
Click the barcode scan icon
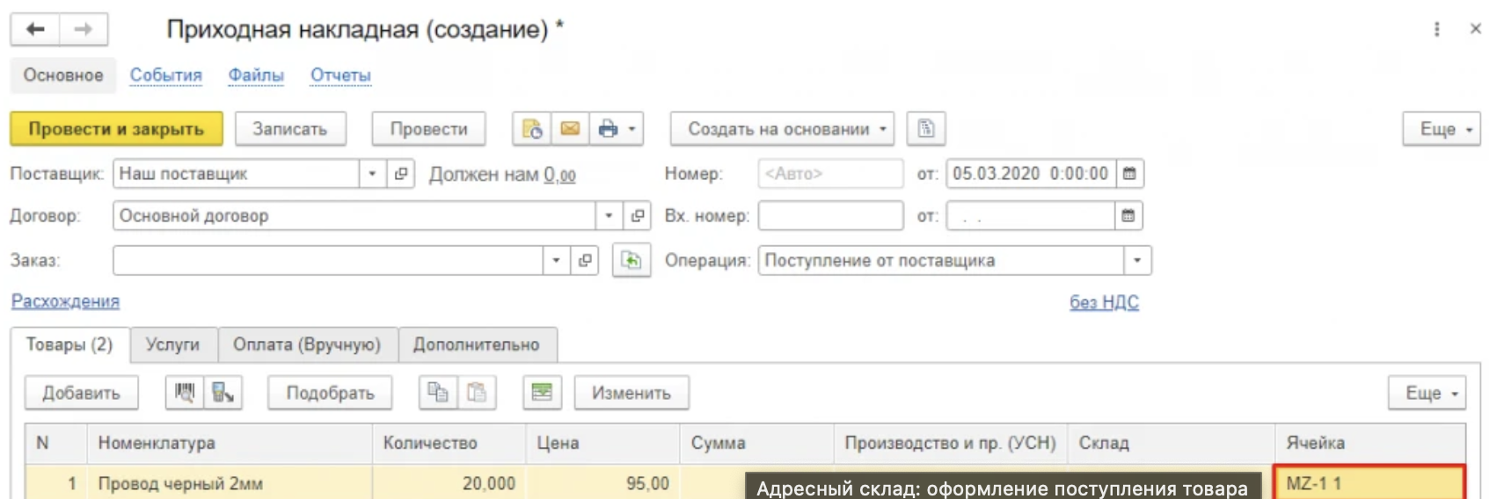pyautogui.click(x=185, y=393)
